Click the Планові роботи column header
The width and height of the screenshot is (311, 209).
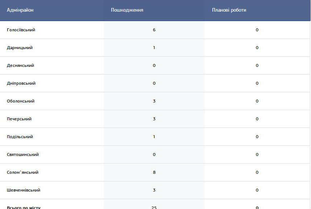[x=229, y=10]
